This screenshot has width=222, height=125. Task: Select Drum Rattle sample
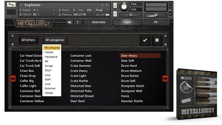pos(130,76)
